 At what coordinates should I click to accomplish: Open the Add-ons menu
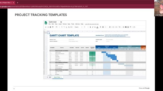(x=77, y=24)
